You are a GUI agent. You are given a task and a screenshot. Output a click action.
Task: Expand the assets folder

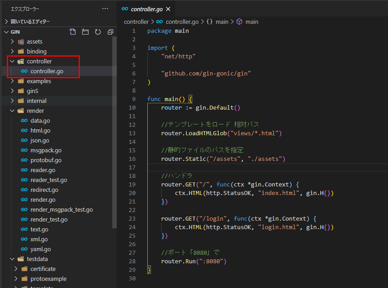[12, 41]
